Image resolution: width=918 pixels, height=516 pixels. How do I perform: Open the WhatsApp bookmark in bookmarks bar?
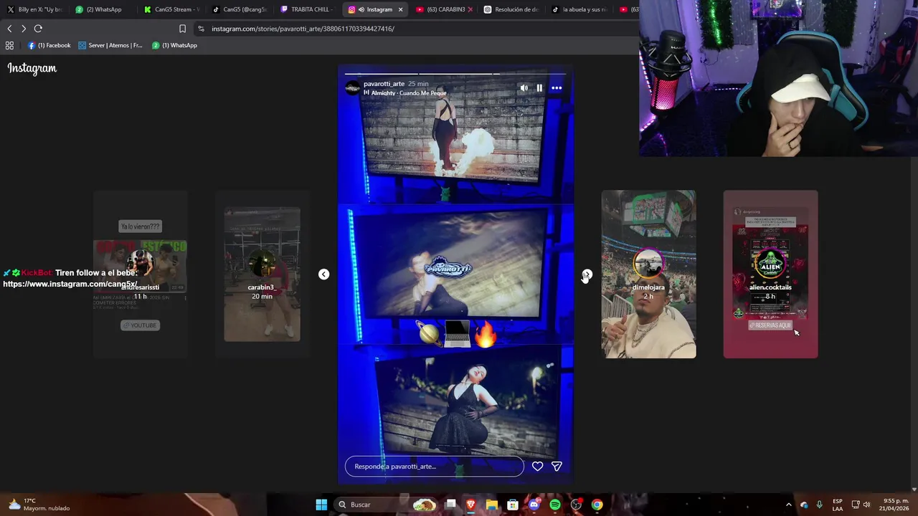coord(174,45)
